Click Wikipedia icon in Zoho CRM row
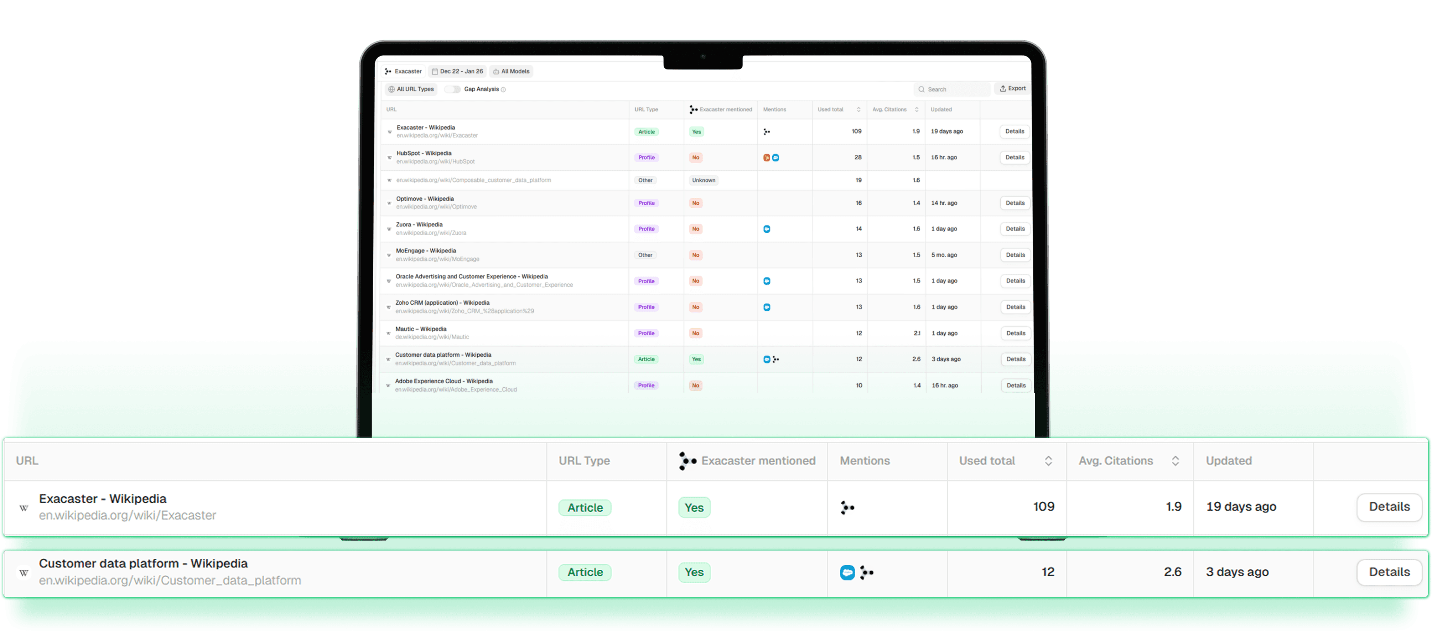Image resolution: width=1432 pixels, height=635 pixels. point(389,307)
